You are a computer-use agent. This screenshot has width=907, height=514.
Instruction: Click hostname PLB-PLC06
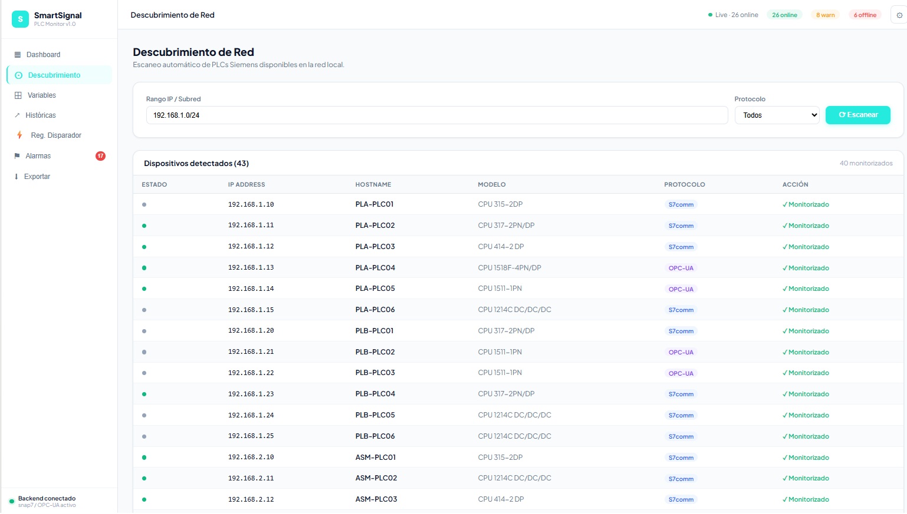coord(375,436)
